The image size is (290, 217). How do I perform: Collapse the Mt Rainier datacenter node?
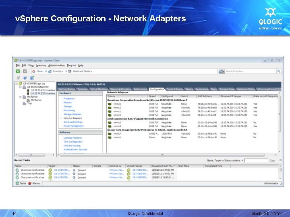[21, 97]
